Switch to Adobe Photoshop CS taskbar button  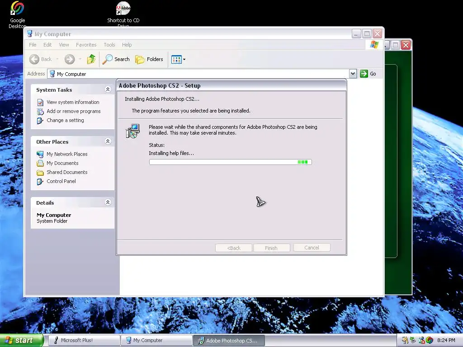coord(229,341)
